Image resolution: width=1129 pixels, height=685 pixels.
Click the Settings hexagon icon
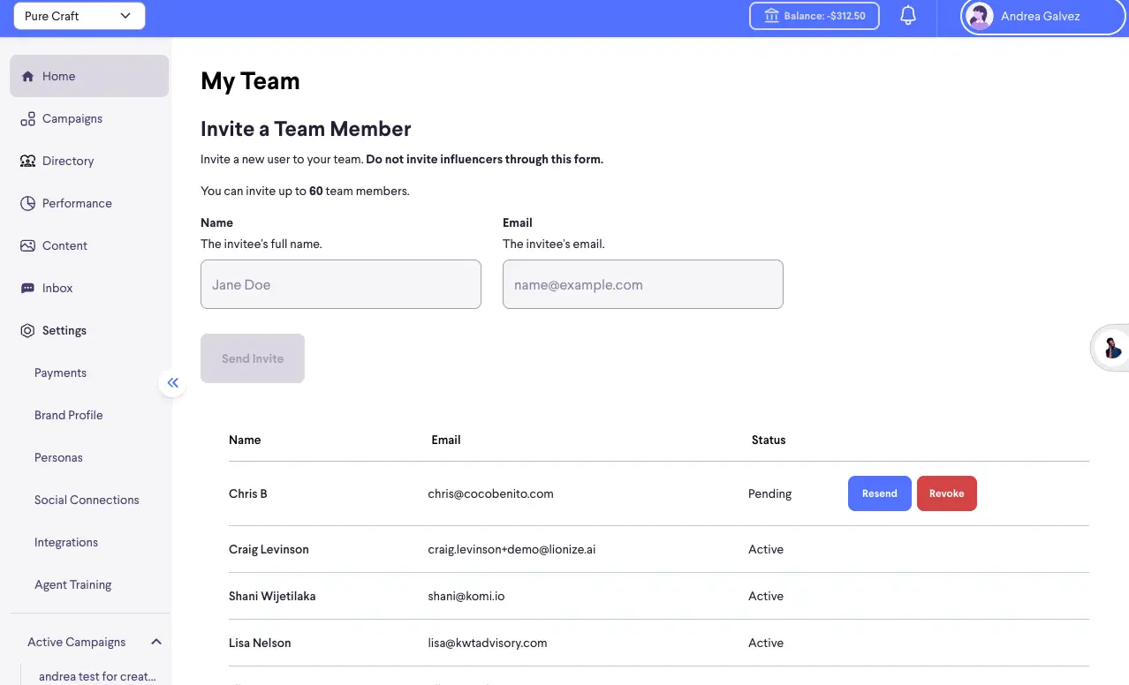click(27, 331)
